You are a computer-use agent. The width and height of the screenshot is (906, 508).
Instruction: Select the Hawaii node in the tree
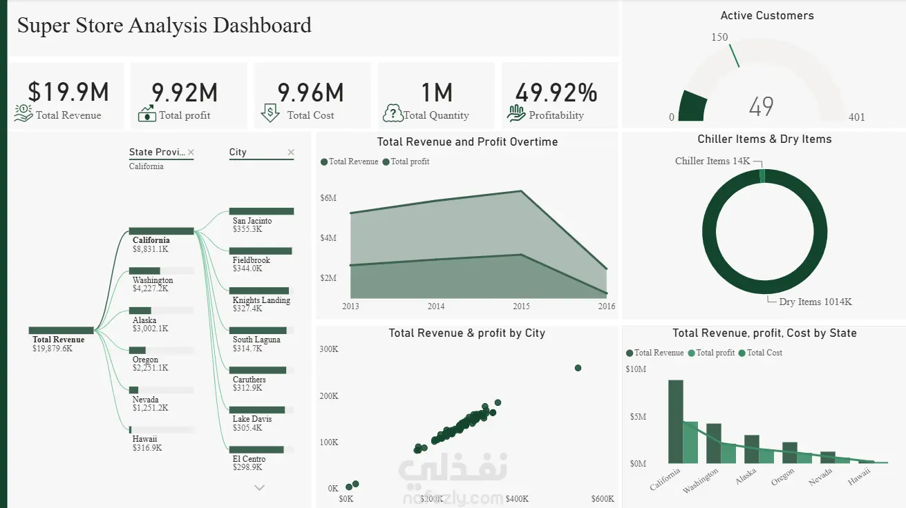162,430
